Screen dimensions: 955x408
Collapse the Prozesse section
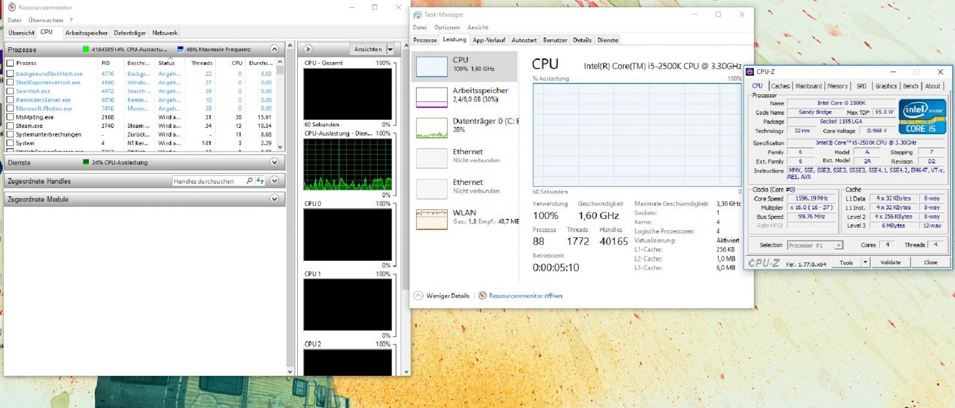tap(274, 49)
